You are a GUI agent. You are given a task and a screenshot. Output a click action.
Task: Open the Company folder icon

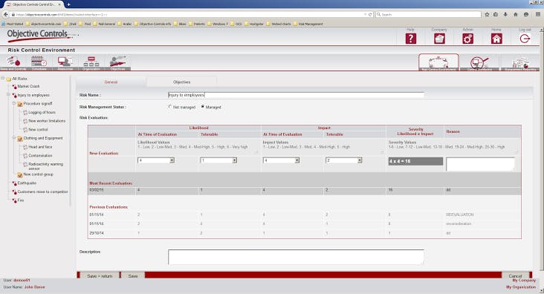(439, 39)
